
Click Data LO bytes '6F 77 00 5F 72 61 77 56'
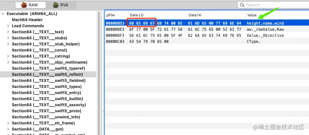click(156, 29)
